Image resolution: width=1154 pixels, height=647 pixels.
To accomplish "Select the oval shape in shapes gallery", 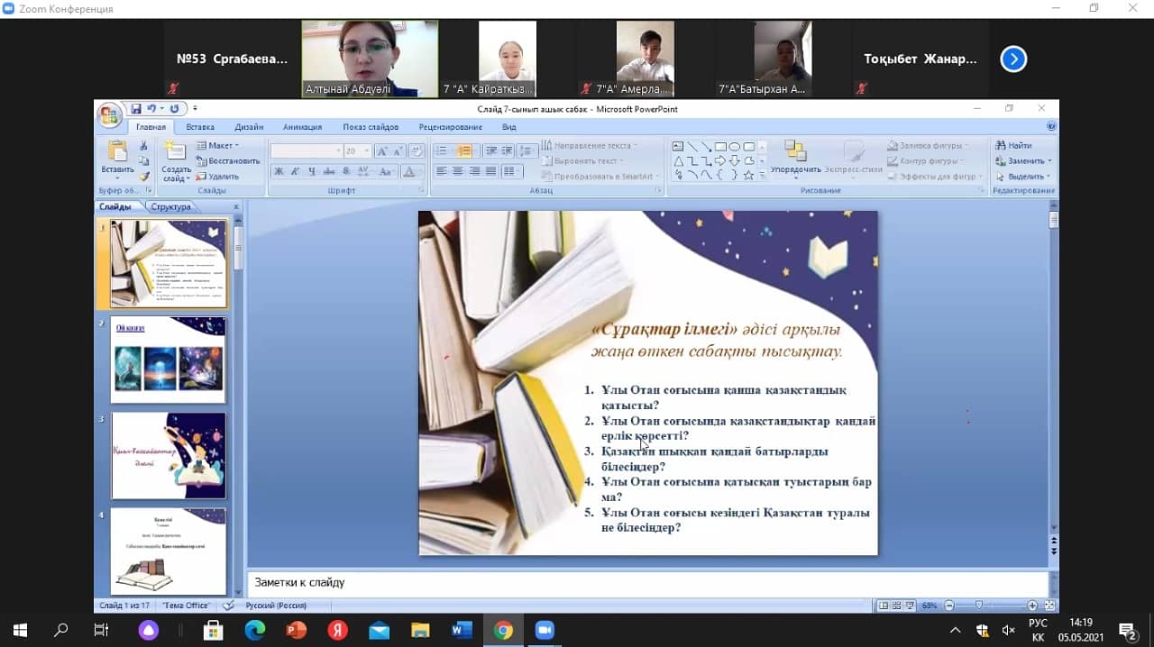I will tap(735, 147).
